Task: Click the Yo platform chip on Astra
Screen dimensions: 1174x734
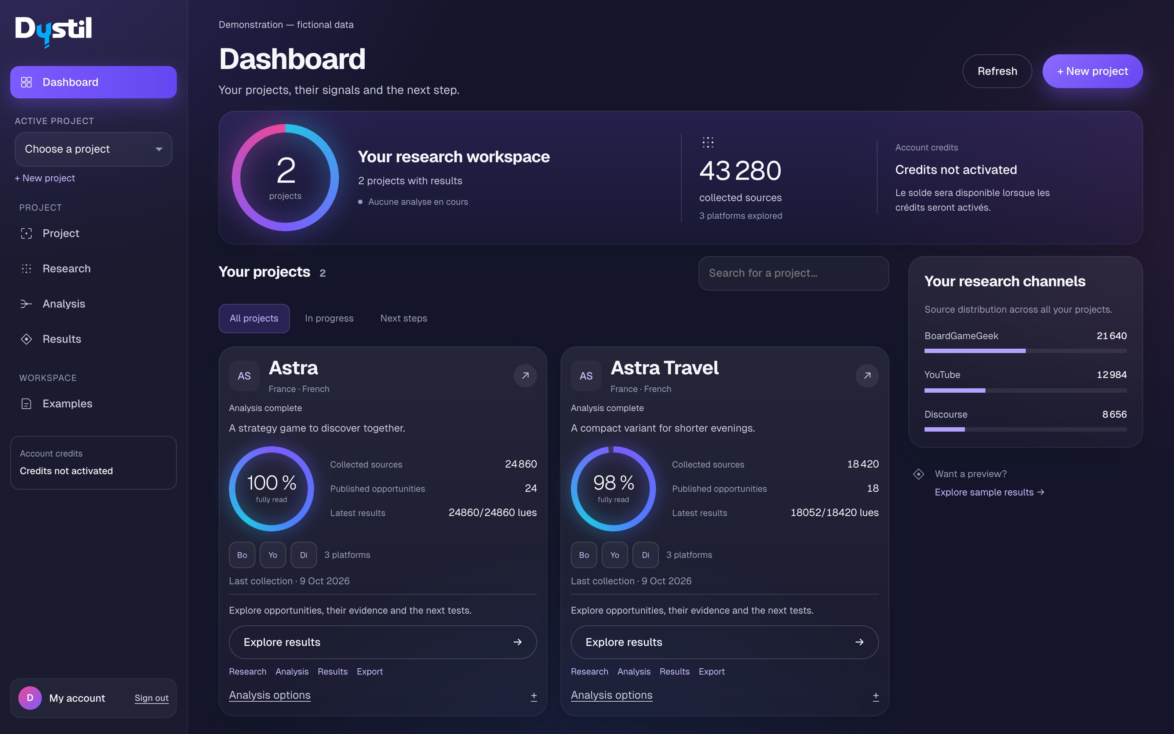Action: (273, 555)
